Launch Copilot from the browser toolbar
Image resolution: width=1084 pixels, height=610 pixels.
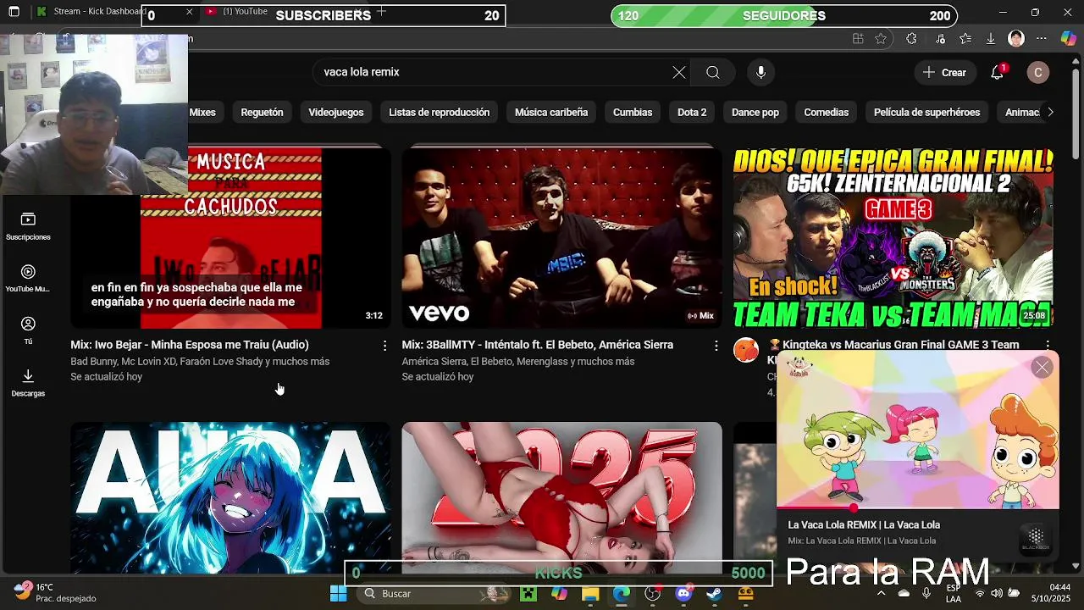1069,38
